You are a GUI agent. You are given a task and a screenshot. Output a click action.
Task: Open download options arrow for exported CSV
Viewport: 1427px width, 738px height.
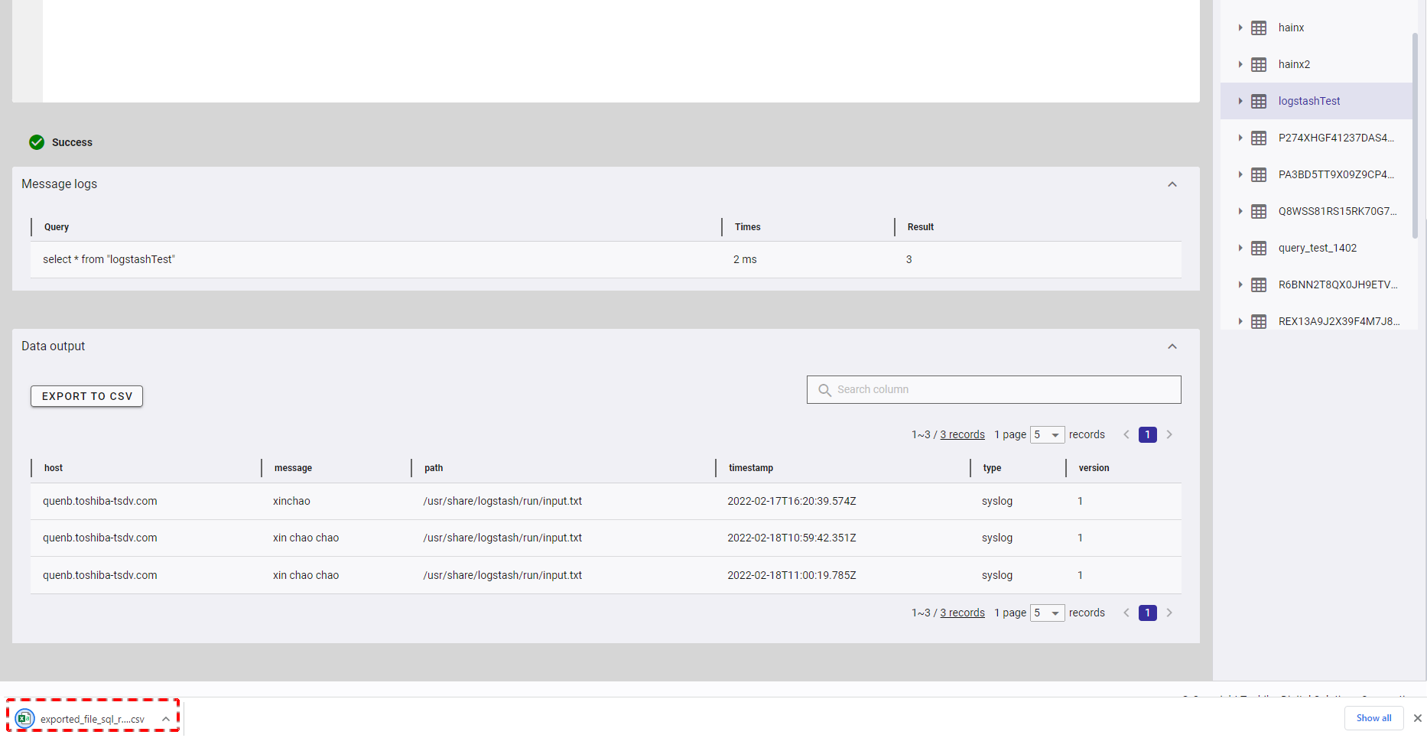[x=166, y=719]
